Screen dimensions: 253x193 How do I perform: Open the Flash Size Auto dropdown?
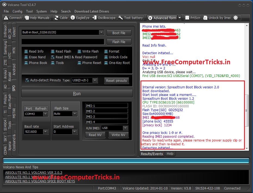[74, 114]
